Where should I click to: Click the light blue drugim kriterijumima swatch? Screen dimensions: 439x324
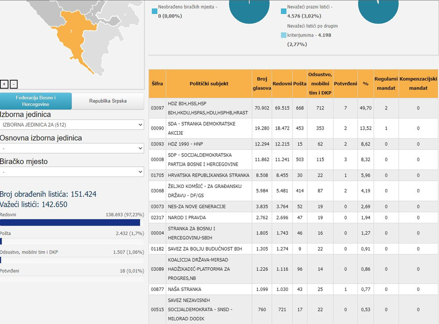[283, 35]
